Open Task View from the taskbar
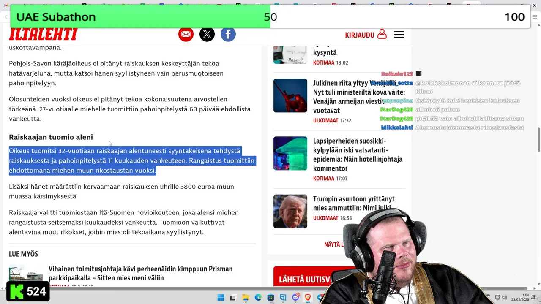 pyautogui.click(x=232, y=298)
